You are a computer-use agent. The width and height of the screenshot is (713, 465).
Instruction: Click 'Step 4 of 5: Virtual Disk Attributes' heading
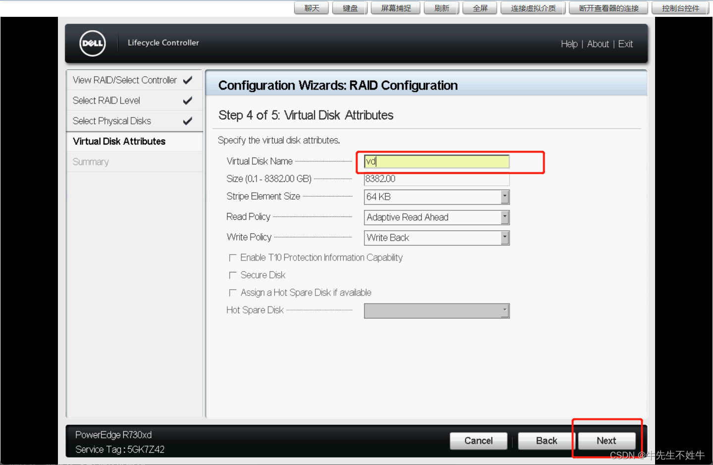point(306,115)
